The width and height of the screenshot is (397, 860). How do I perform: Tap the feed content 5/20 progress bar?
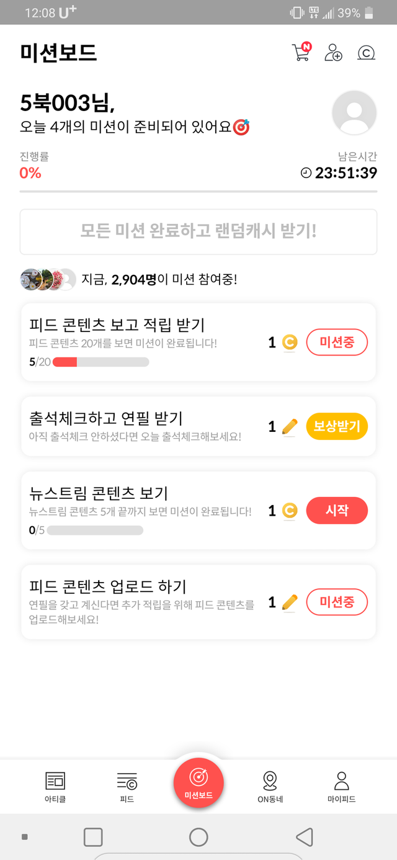100,362
